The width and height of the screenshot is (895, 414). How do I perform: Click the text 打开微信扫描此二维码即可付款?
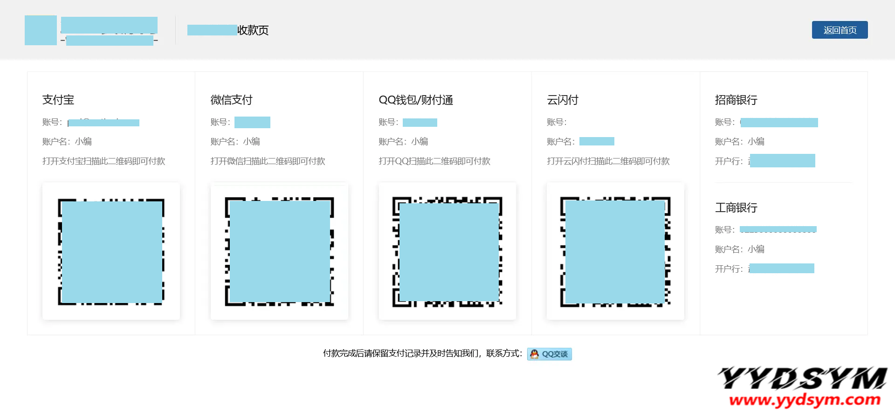[268, 161]
